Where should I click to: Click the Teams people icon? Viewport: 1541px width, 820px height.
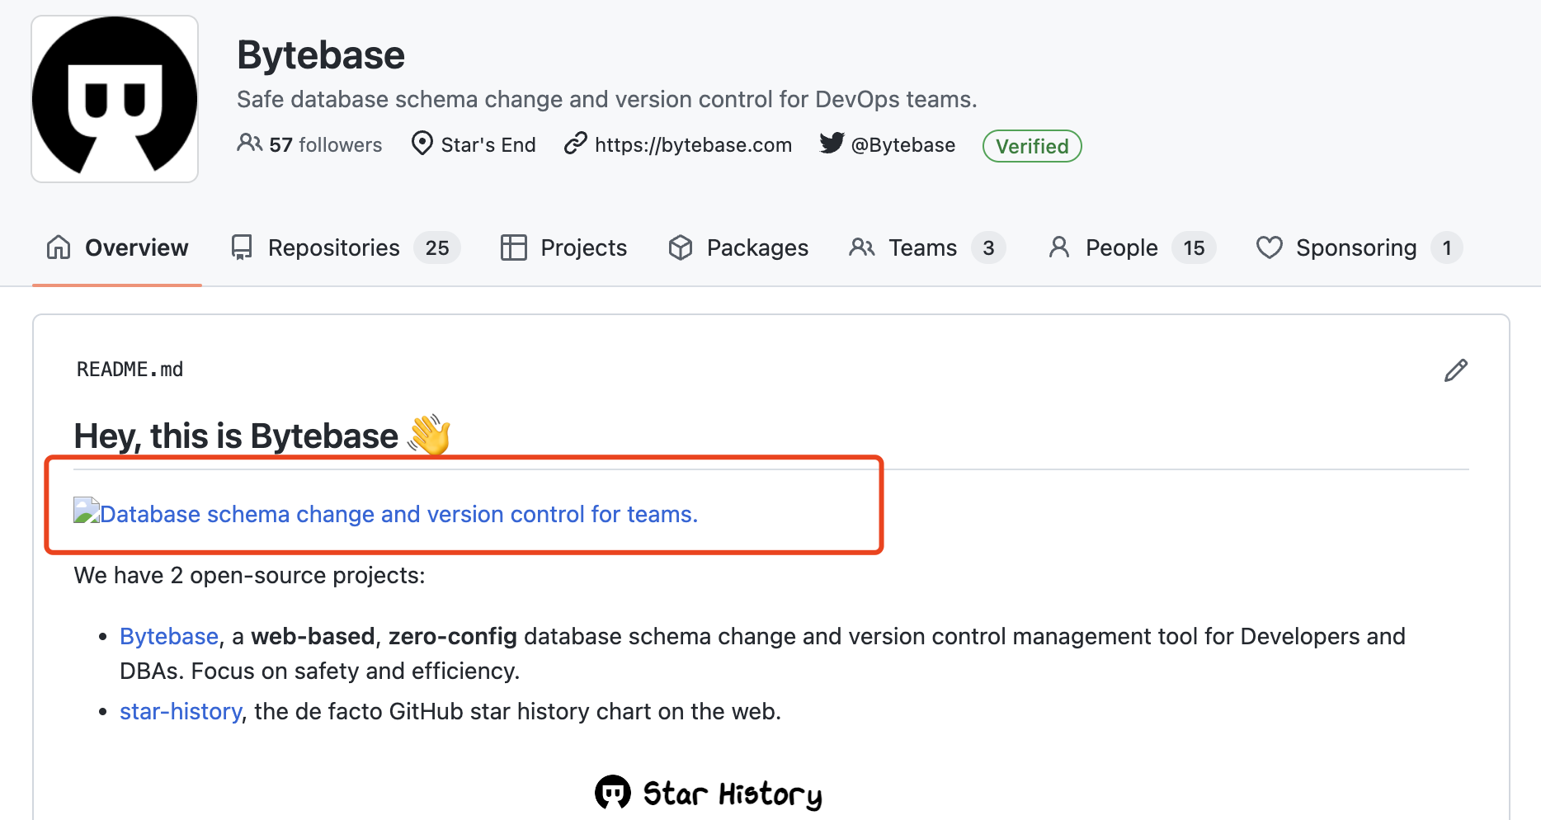point(862,247)
